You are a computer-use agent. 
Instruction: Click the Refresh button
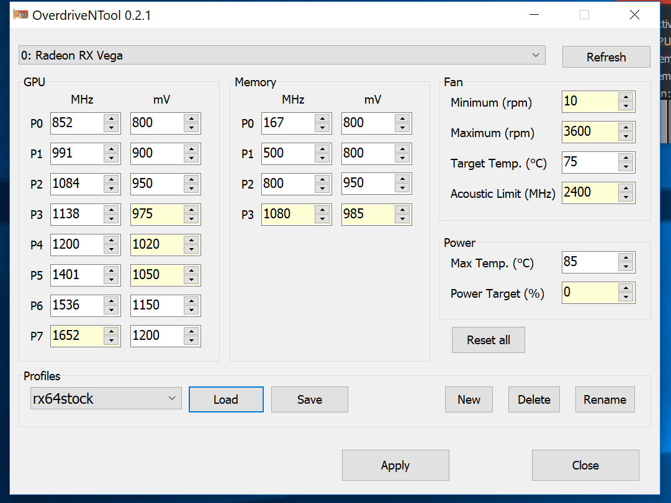click(x=606, y=57)
